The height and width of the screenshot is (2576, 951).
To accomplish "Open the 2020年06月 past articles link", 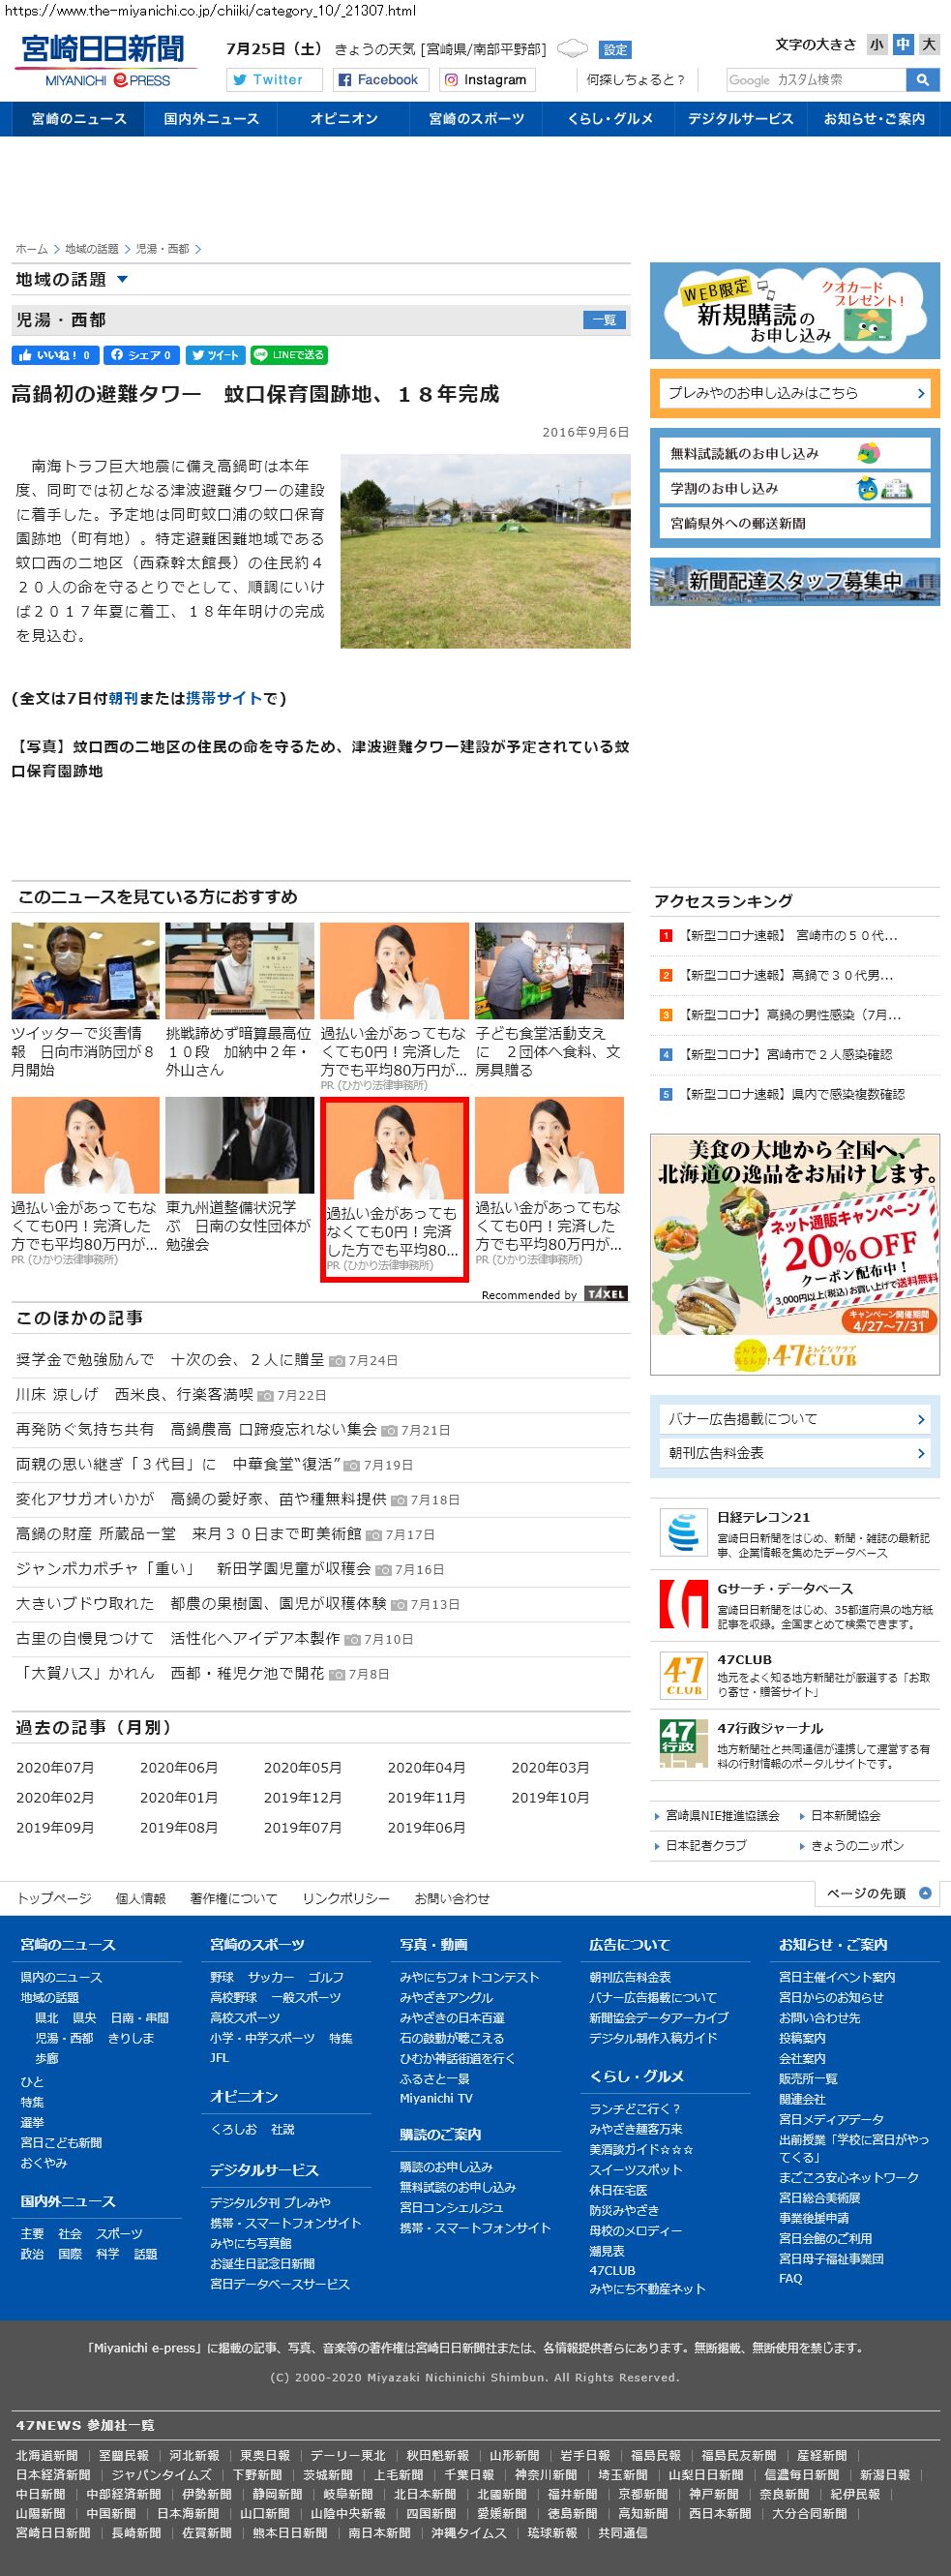I will [179, 1767].
